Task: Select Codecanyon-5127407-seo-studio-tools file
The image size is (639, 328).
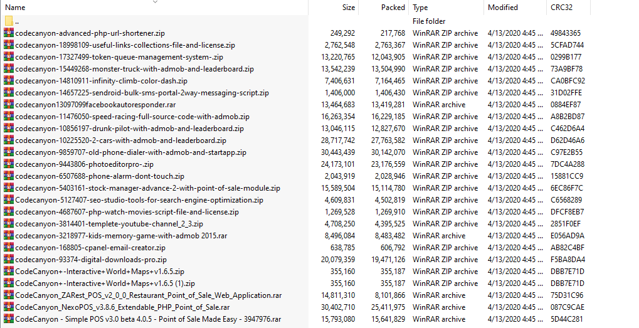Action: 139,200
